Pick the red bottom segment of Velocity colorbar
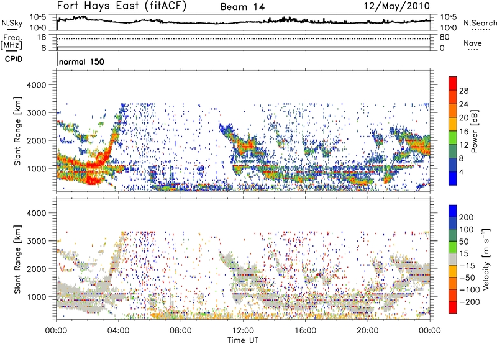497x344 pixels. (x=453, y=307)
